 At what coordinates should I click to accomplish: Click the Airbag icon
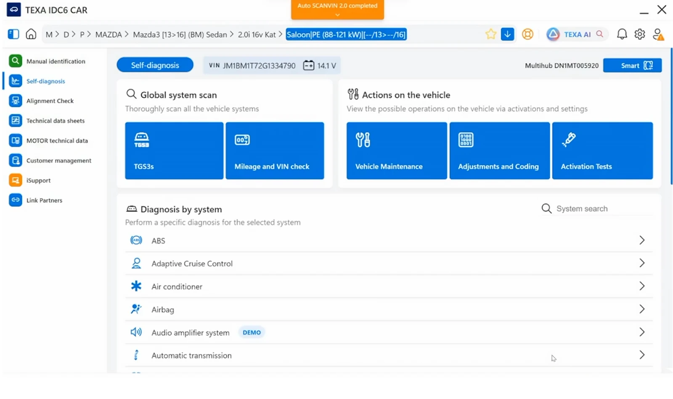(x=136, y=309)
